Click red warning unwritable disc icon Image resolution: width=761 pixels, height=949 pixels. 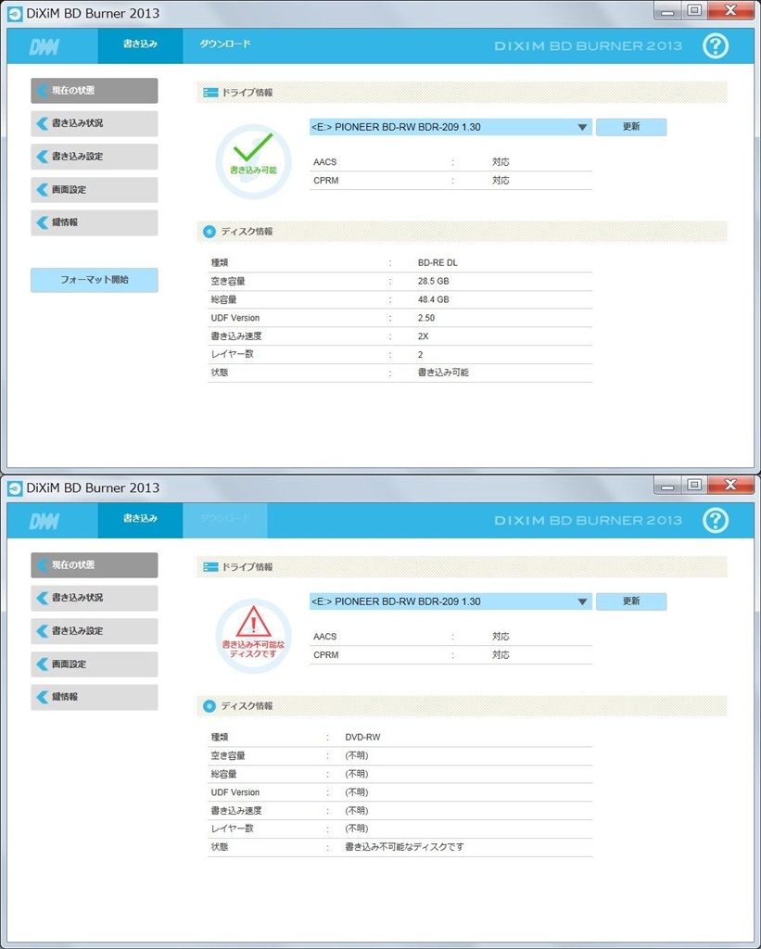[x=253, y=636]
